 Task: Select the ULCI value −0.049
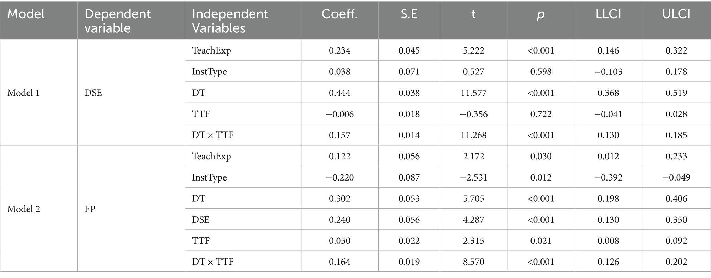click(x=676, y=177)
